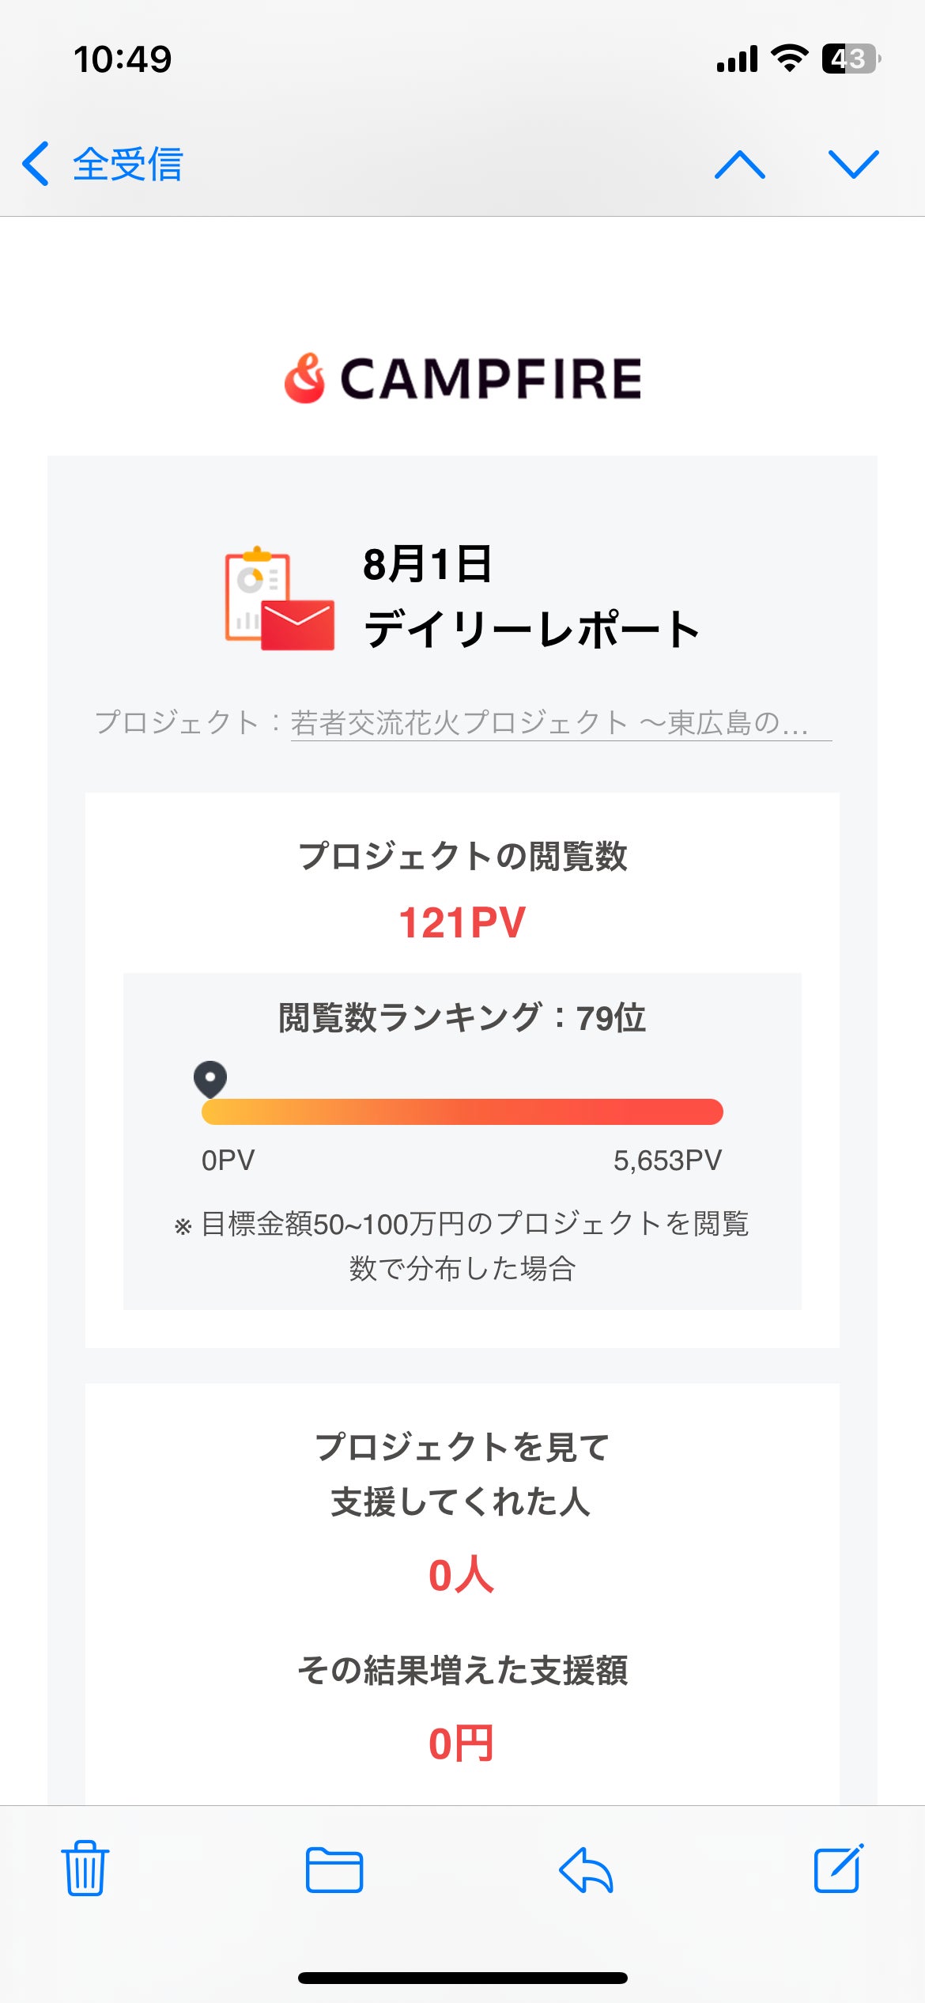Tap the orange-red PV ranking bar
Image resolution: width=925 pixels, height=2003 pixels.
click(462, 1111)
